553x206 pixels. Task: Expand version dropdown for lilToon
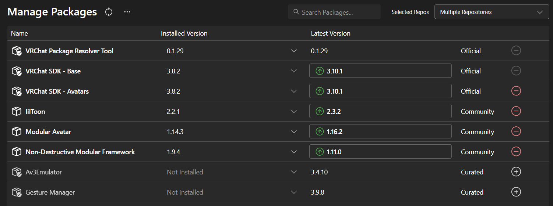294,112
